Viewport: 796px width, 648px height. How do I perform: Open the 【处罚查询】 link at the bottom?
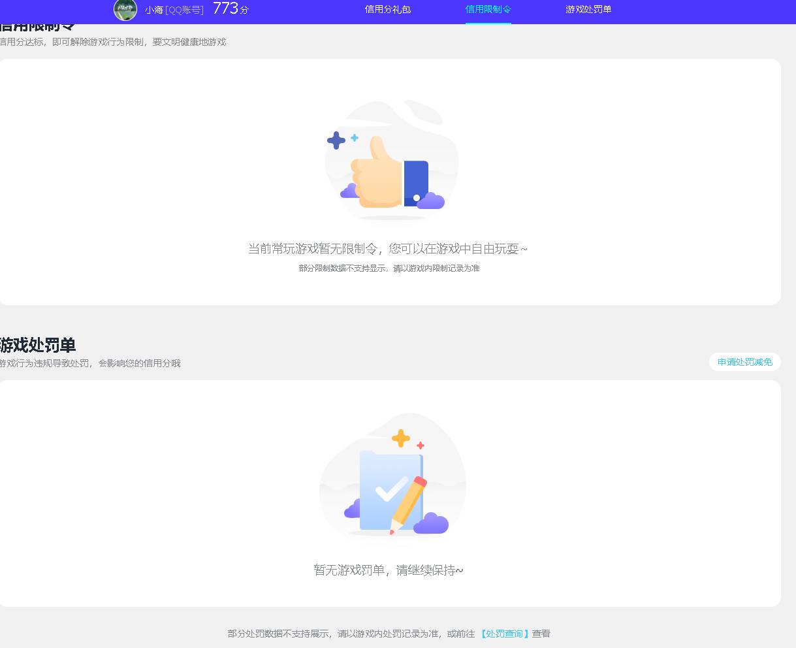502,633
